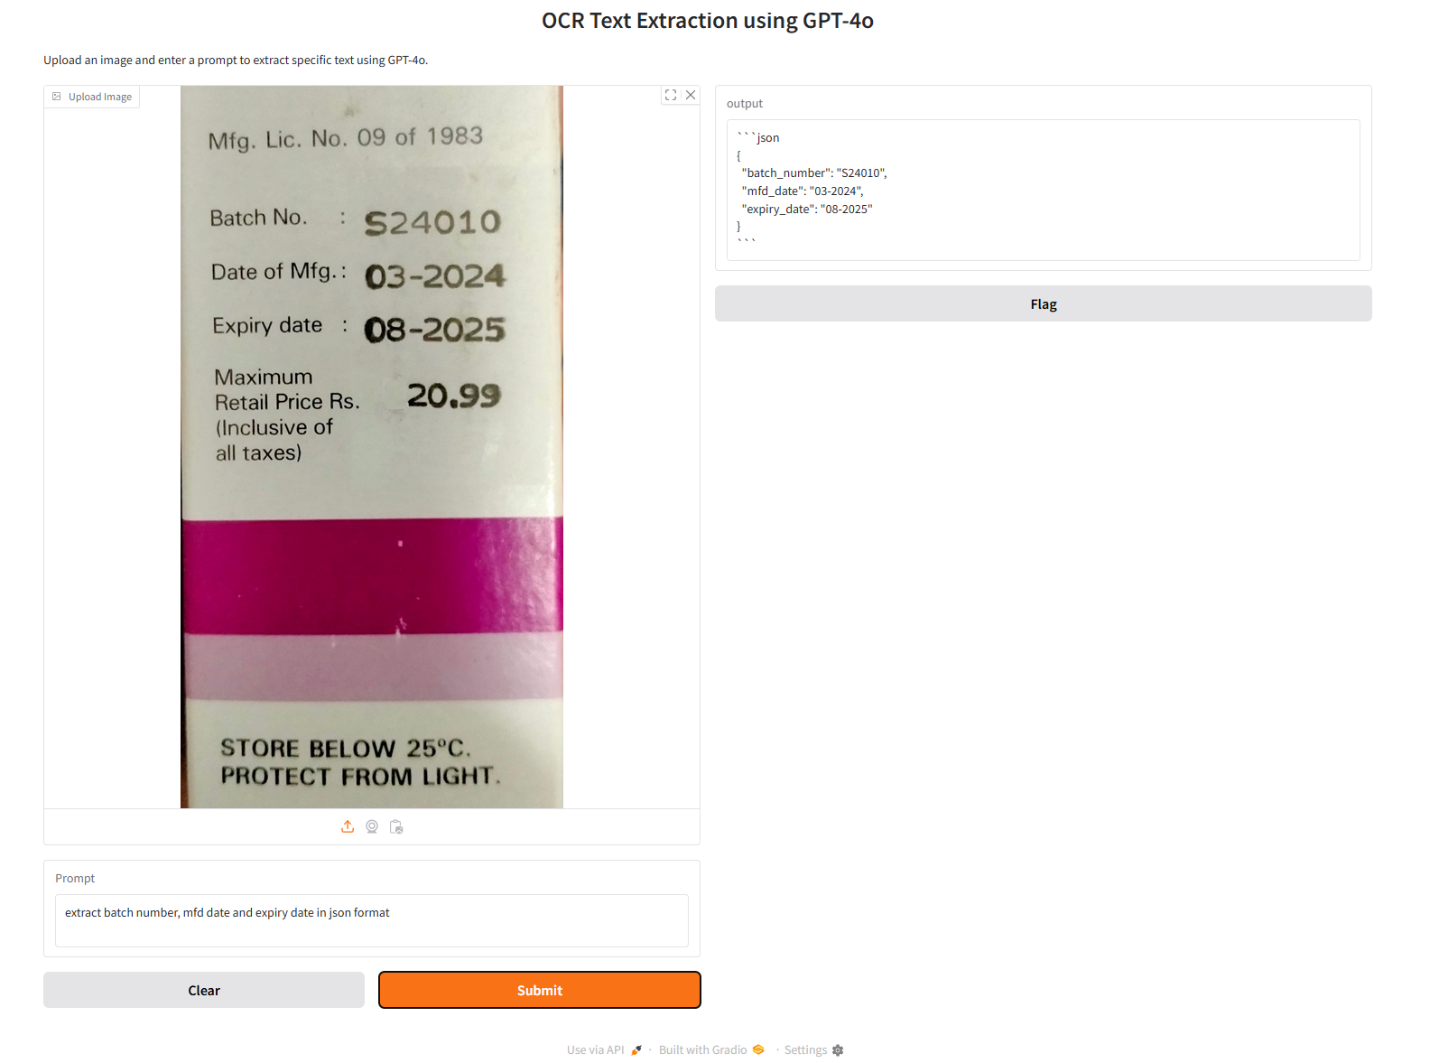
Task: Click the image icon beside Upload Image label
Action: click(57, 97)
